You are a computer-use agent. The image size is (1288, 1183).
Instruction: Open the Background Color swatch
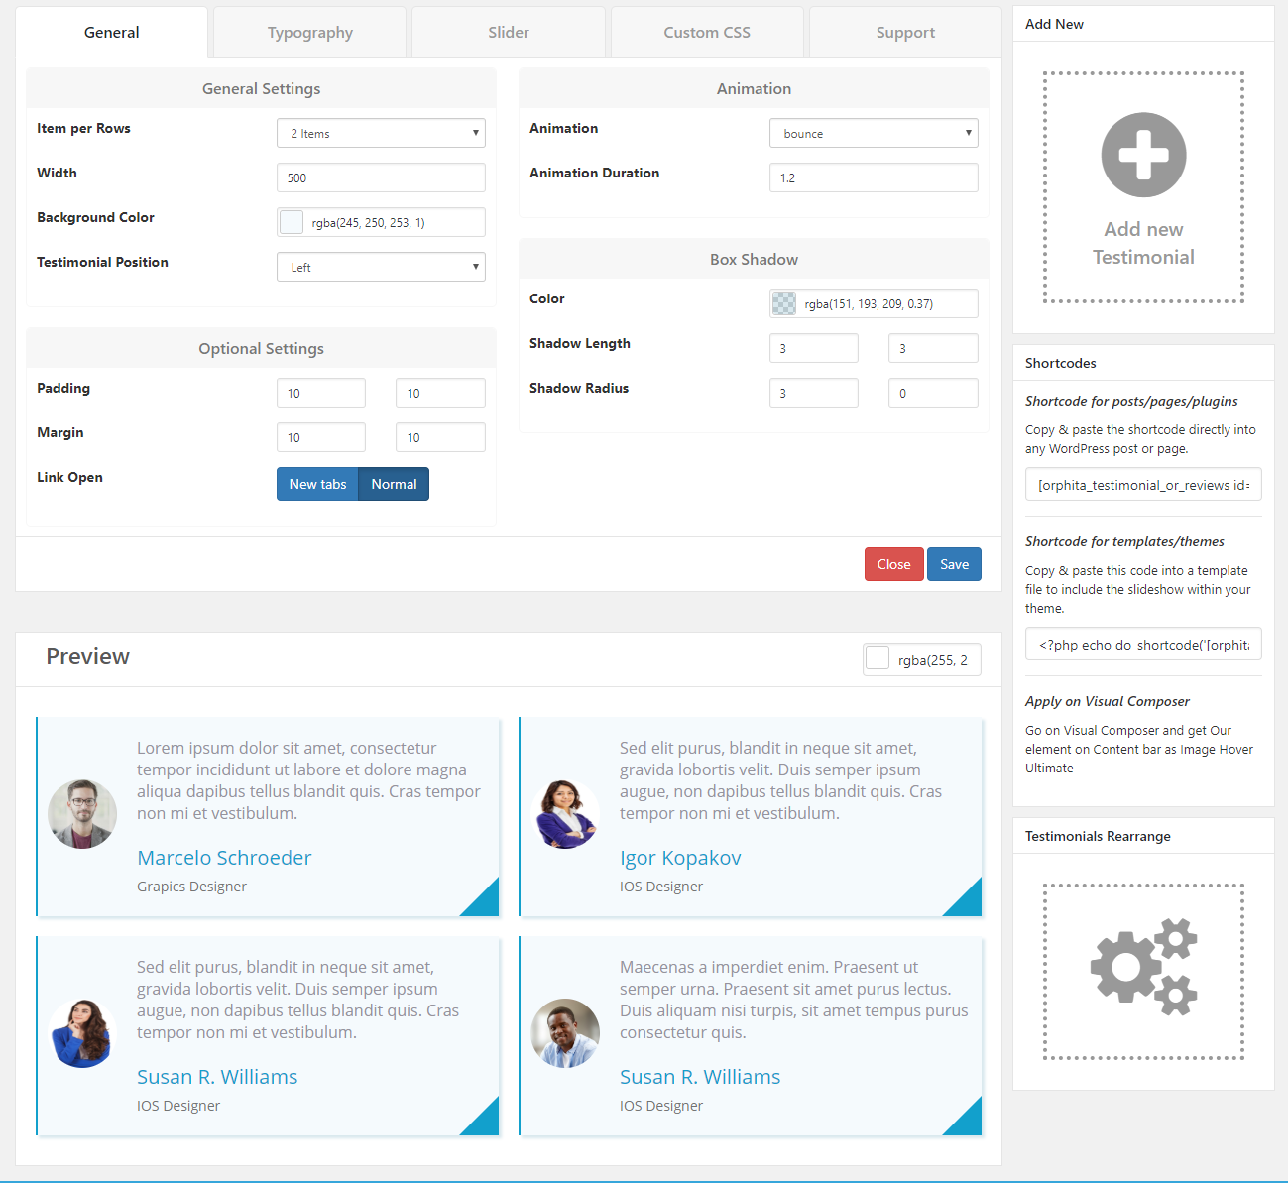click(292, 222)
